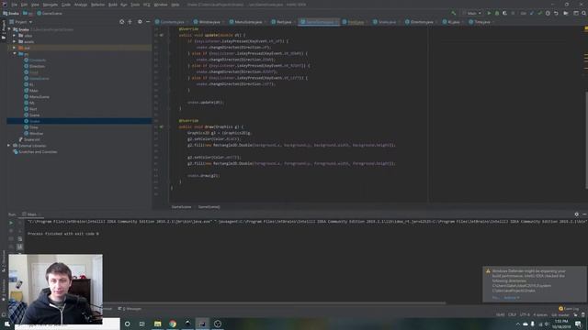588x330 pixels.
Task: Click the IntelliJ IDEA taskbar icon
Action: click(202, 324)
